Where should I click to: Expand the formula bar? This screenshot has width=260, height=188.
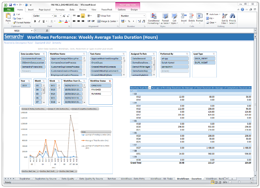pyautogui.click(x=255, y=31)
